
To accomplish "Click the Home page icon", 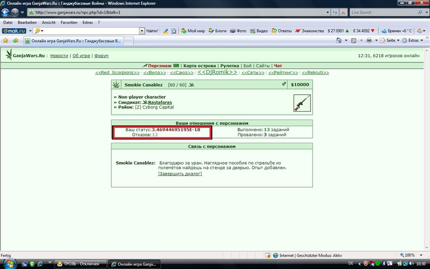I will pyautogui.click(x=339, y=41).
